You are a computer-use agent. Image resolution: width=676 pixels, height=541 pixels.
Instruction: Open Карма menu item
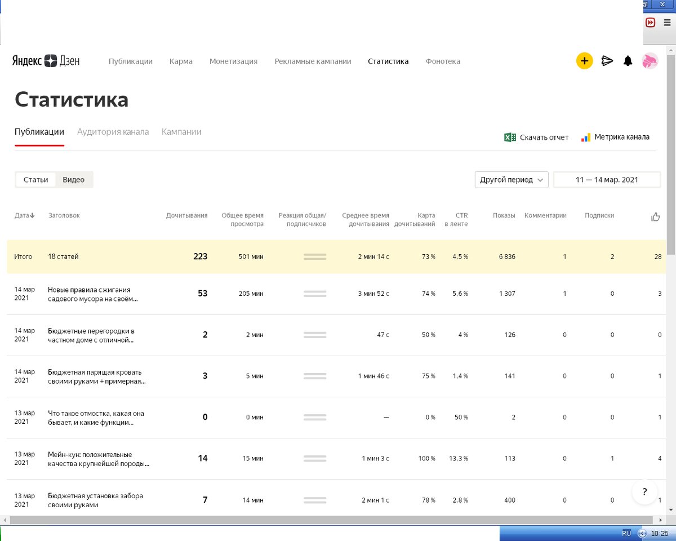pos(181,61)
